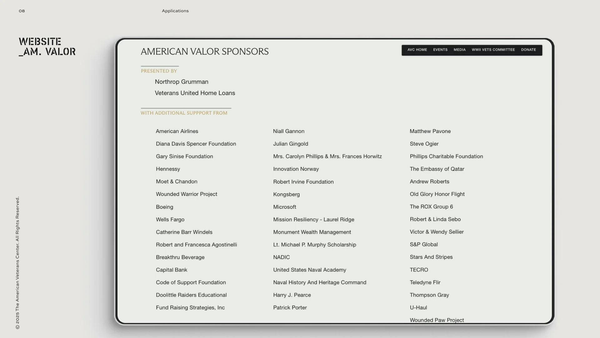The width and height of the screenshot is (600, 338).
Task: Click the DONATE nav link
Action: tap(528, 50)
